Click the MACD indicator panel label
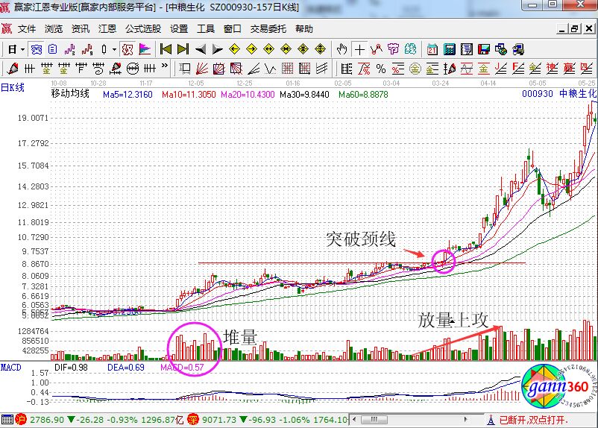 (11, 367)
